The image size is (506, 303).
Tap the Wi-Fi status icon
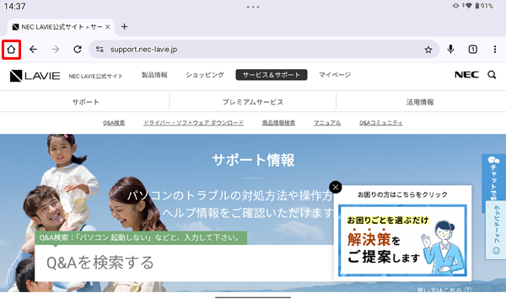pyautogui.click(x=468, y=6)
